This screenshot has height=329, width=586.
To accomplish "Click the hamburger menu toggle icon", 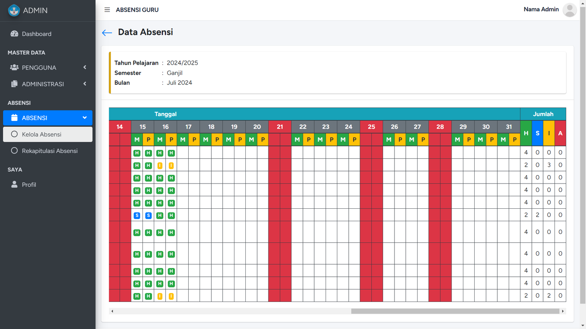I will click(107, 10).
